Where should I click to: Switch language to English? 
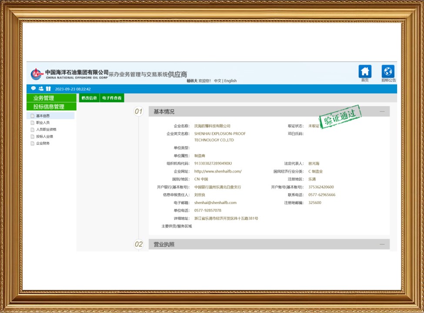tap(230, 81)
